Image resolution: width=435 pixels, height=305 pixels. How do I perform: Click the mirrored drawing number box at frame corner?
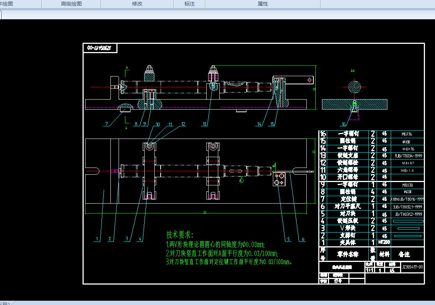coord(100,48)
